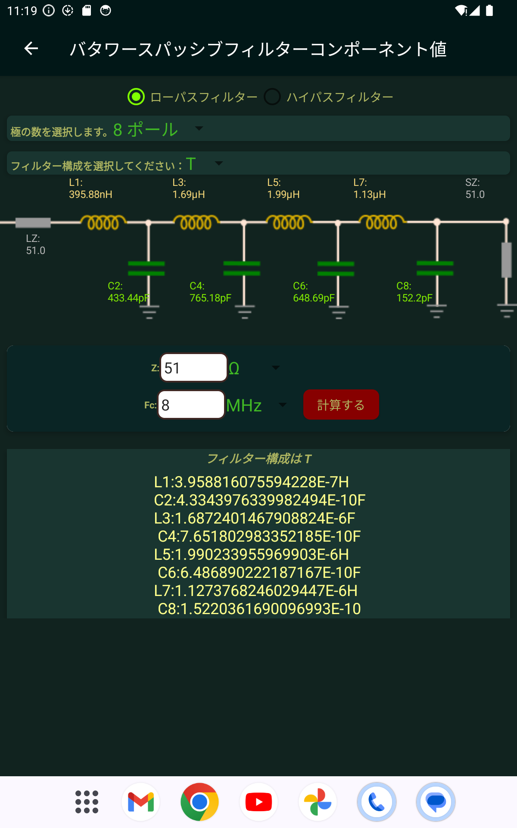Tap the info icon in status bar

(x=49, y=10)
